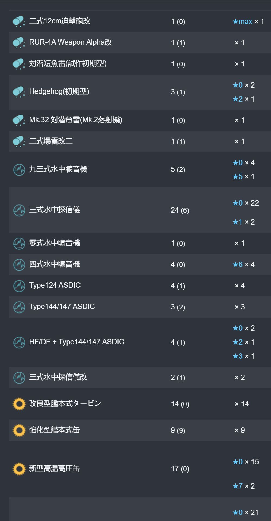Image resolution: width=271 pixels, height=521 pixels.
Task: Click the icon next to RUR-4A Weapon Alpha改
Action: pos(19,42)
